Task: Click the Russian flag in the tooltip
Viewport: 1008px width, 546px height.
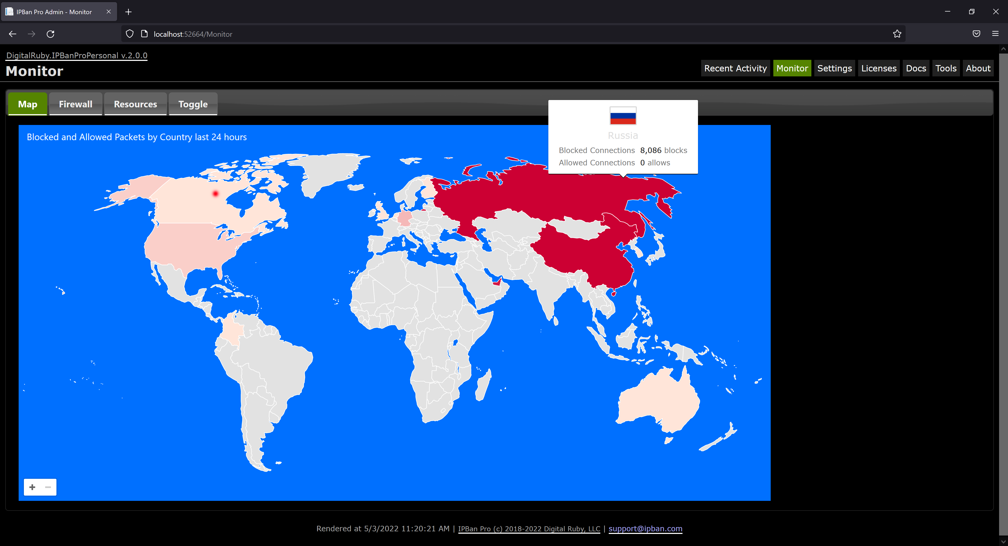Action: [x=623, y=116]
